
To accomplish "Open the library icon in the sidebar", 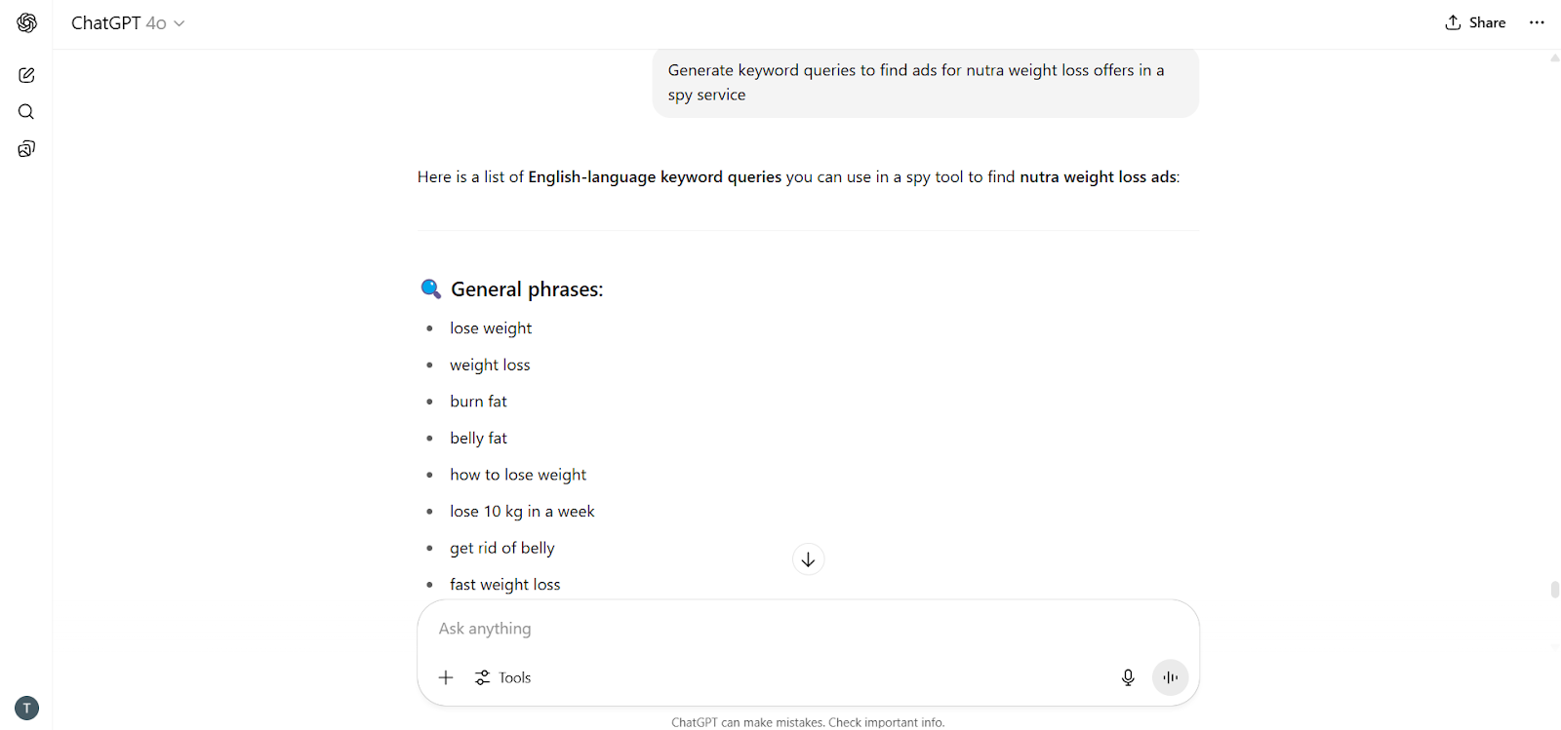I will [26, 149].
